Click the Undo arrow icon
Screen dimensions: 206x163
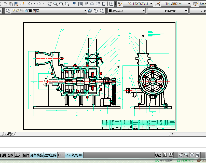[x=30, y=4]
